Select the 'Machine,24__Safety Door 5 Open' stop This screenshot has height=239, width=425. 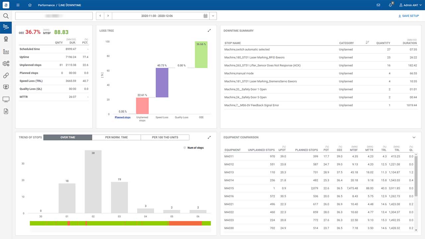(x=321, y=97)
